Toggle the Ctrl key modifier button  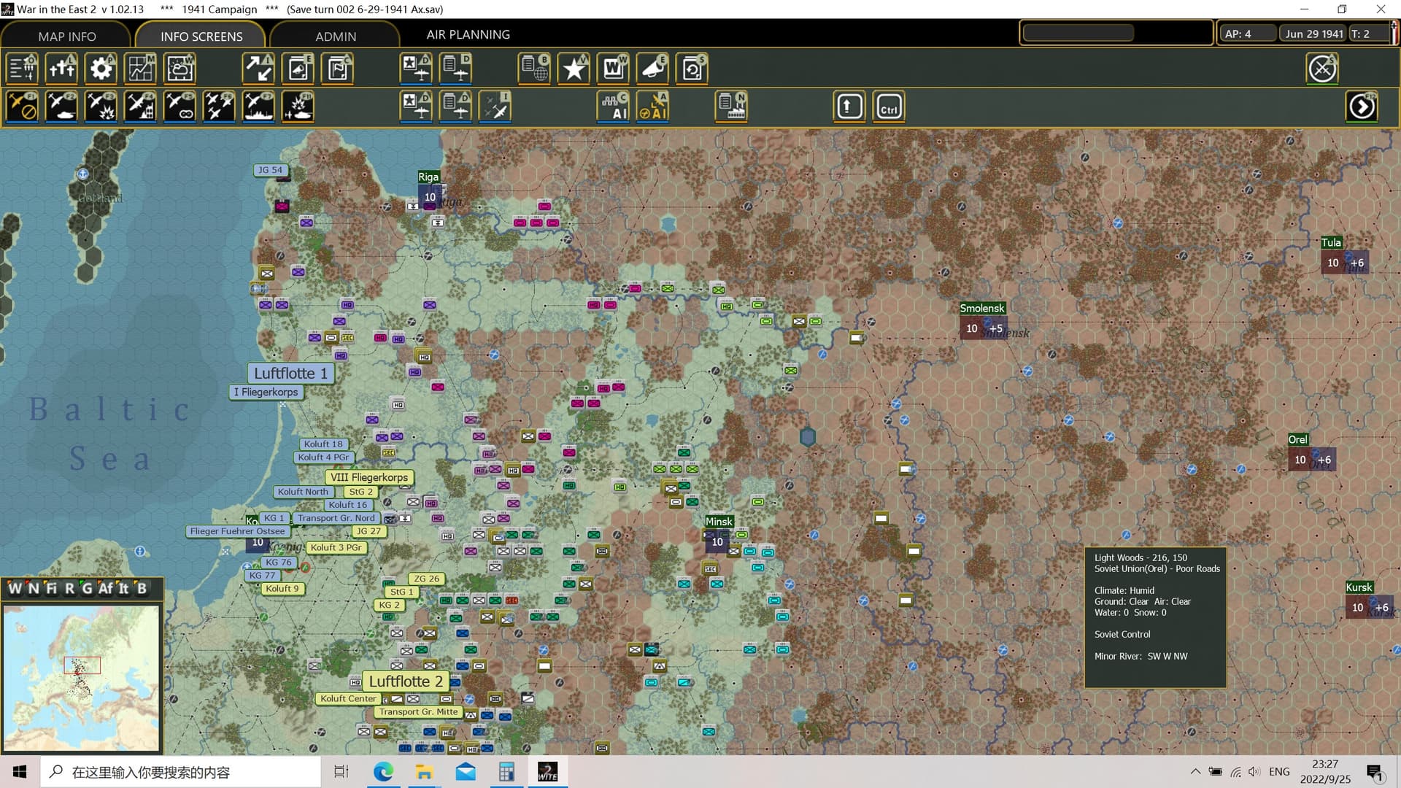point(889,107)
